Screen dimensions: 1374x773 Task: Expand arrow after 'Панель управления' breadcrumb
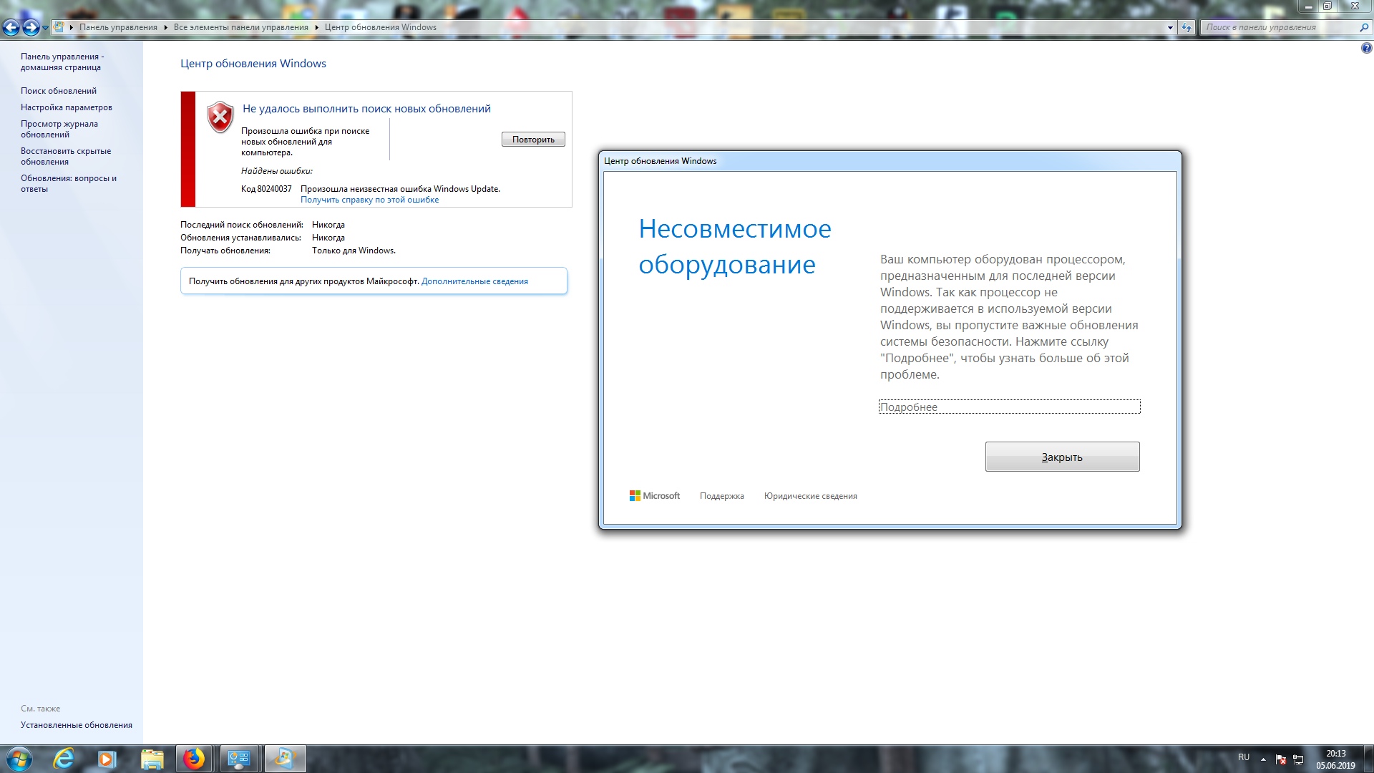pos(166,27)
